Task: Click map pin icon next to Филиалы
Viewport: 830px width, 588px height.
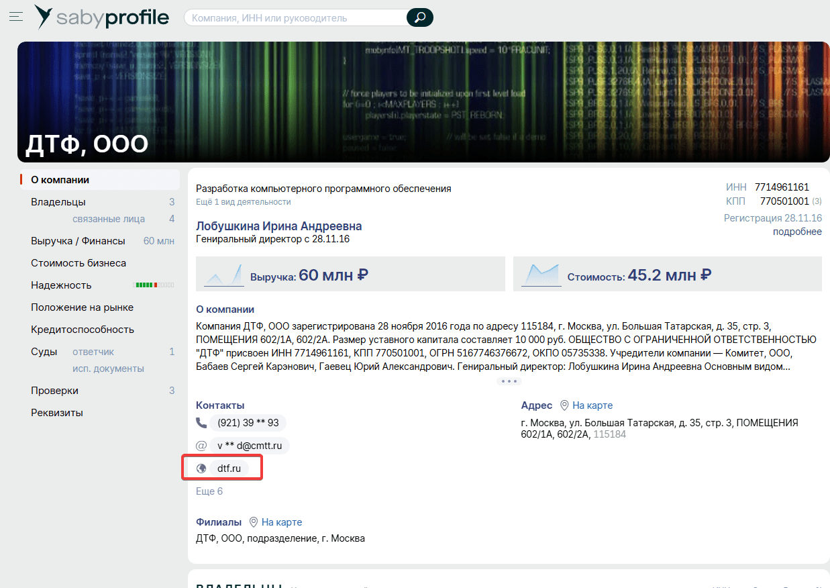Action: click(x=254, y=522)
